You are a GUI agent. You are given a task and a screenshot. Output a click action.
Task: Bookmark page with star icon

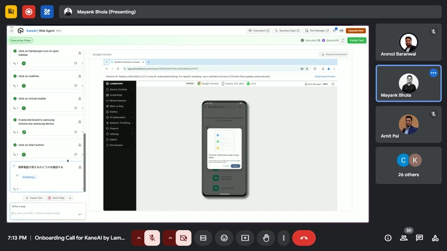pyautogui.click(x=307, y=69)
